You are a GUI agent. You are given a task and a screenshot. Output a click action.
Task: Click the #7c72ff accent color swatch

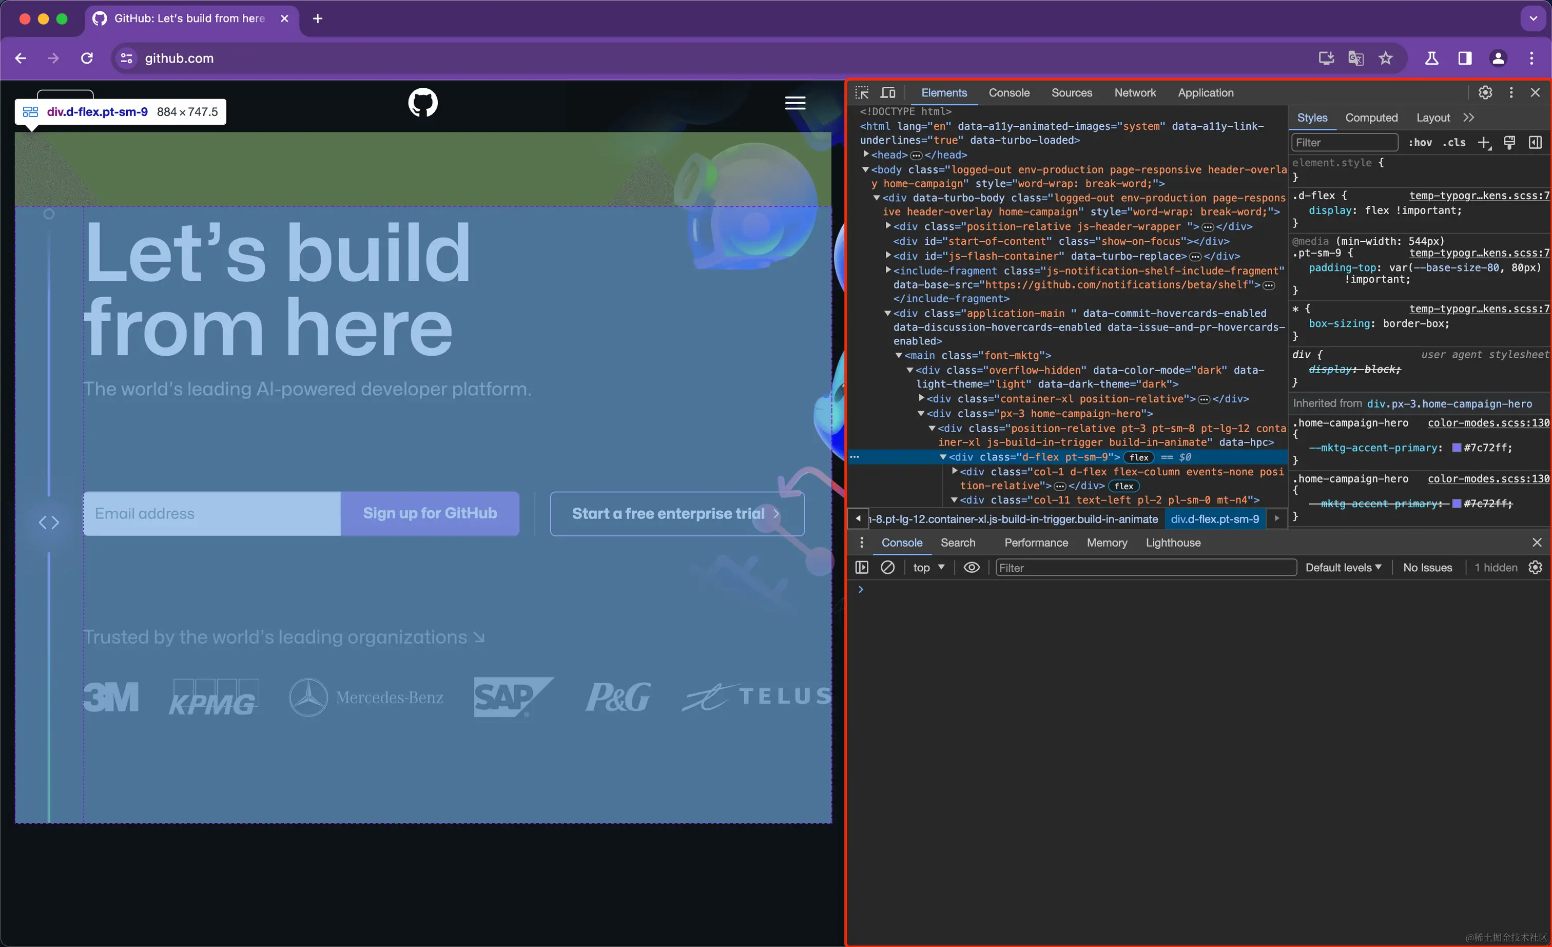(1457, 448)
